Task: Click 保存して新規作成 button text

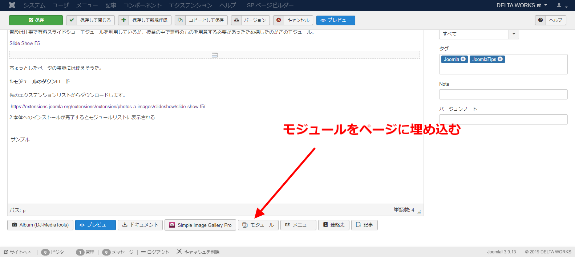Action: (150, 20)
